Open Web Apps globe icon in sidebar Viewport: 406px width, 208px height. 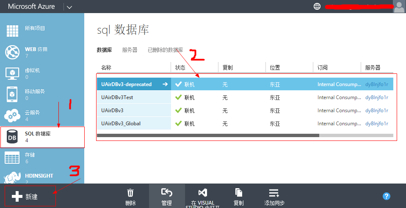point(12,52)
